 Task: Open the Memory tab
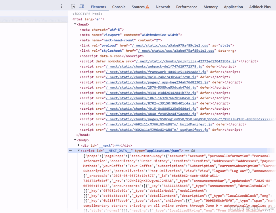click(210, 7)
